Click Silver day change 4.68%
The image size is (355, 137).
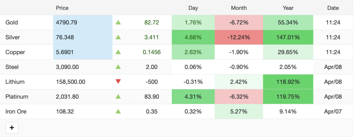pos(193,37)
